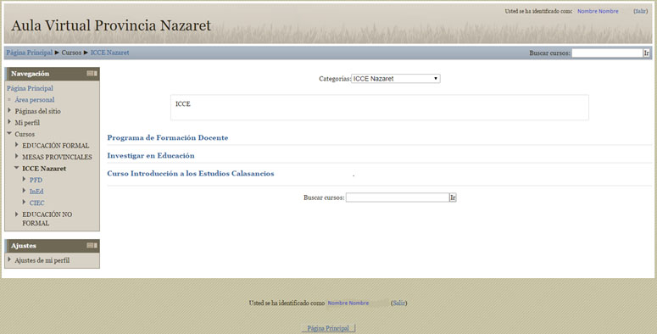Click the Cursos tree label
657x334 pixels.
25,134
